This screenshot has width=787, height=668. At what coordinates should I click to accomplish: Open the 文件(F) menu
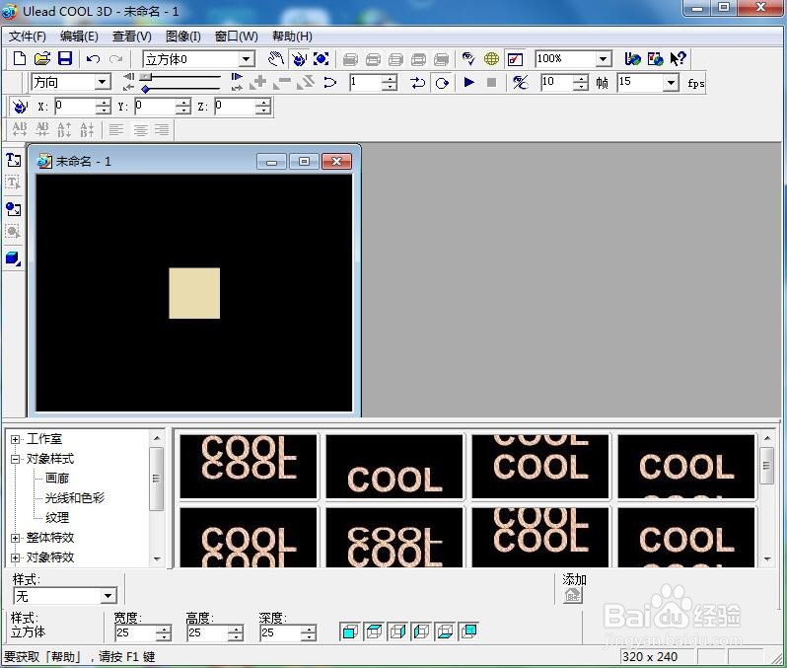point(28,37)
